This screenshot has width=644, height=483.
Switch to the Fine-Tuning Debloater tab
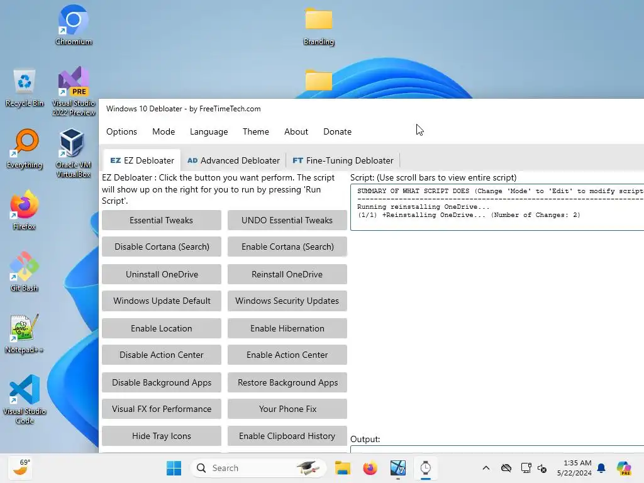[343, 160]
